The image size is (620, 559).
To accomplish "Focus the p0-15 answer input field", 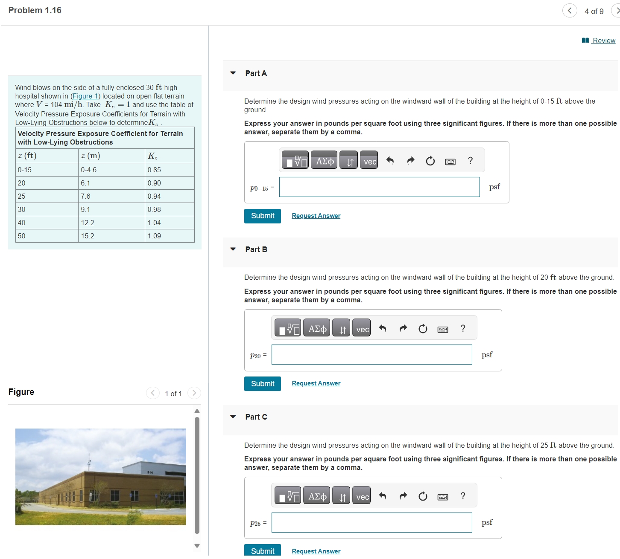I will point(380,187).
